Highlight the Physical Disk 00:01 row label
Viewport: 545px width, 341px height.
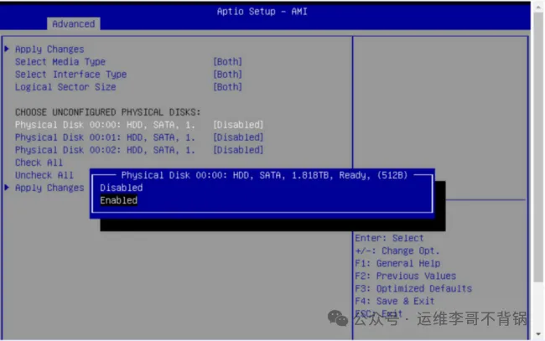tap(105, 137)
